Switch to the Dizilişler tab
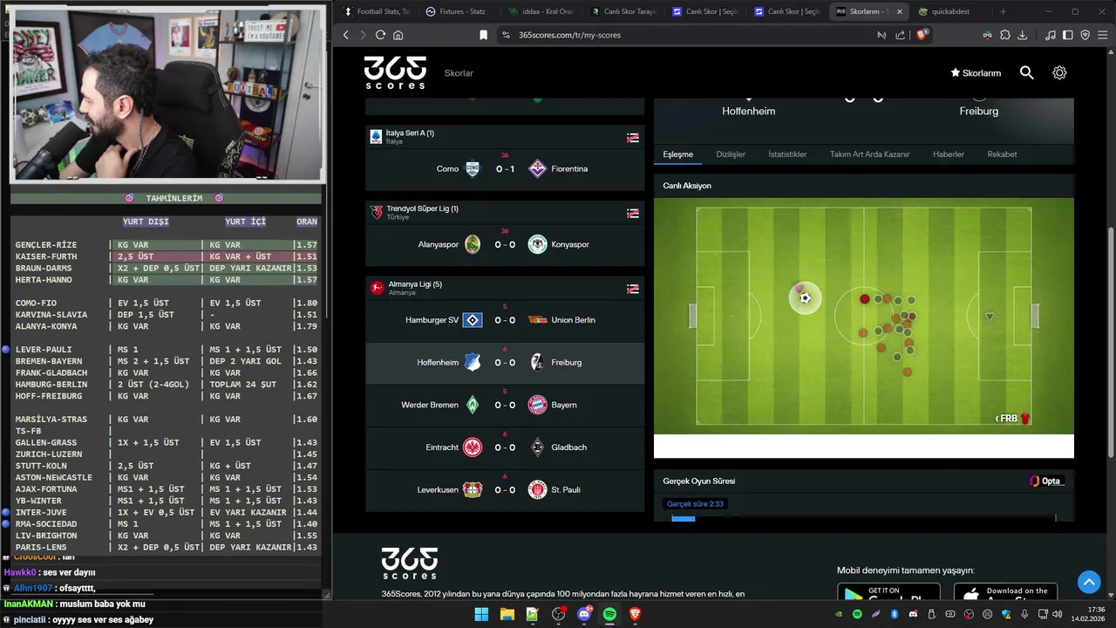1116x628 pixels. coord(731,154)
